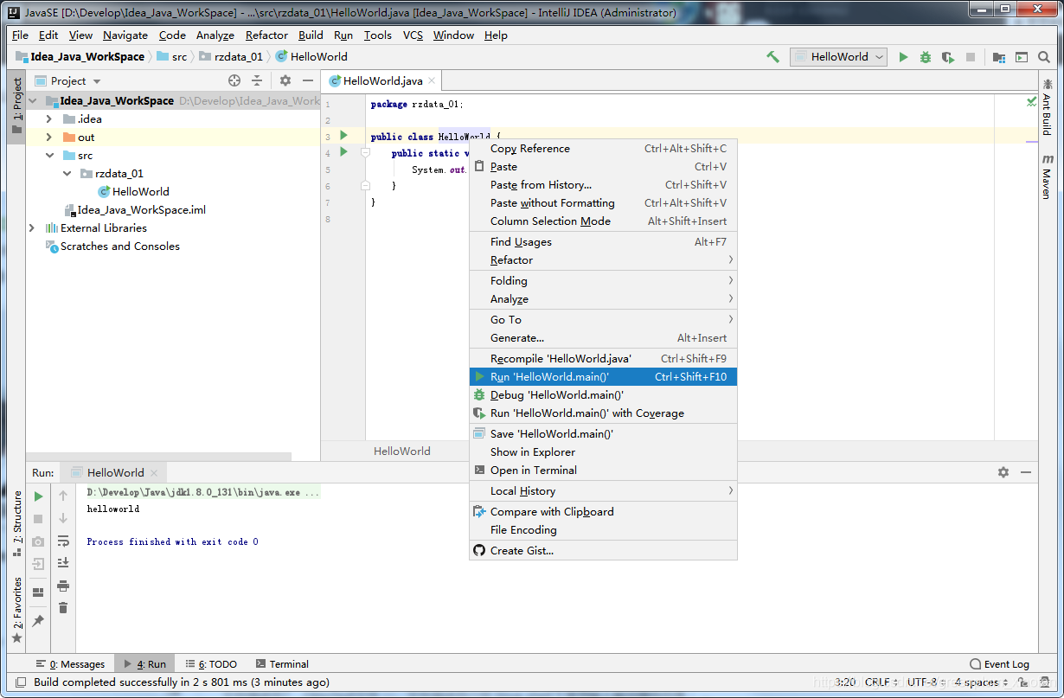
Task: Click the run gutter arrow on line 3
Action: click(x=343, y=136)
